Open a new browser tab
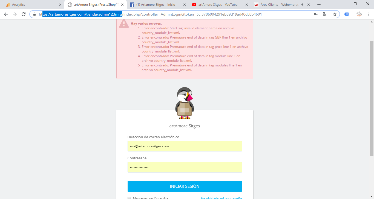The height and width of the screenshot is (199, 374). tap(319, 5)
